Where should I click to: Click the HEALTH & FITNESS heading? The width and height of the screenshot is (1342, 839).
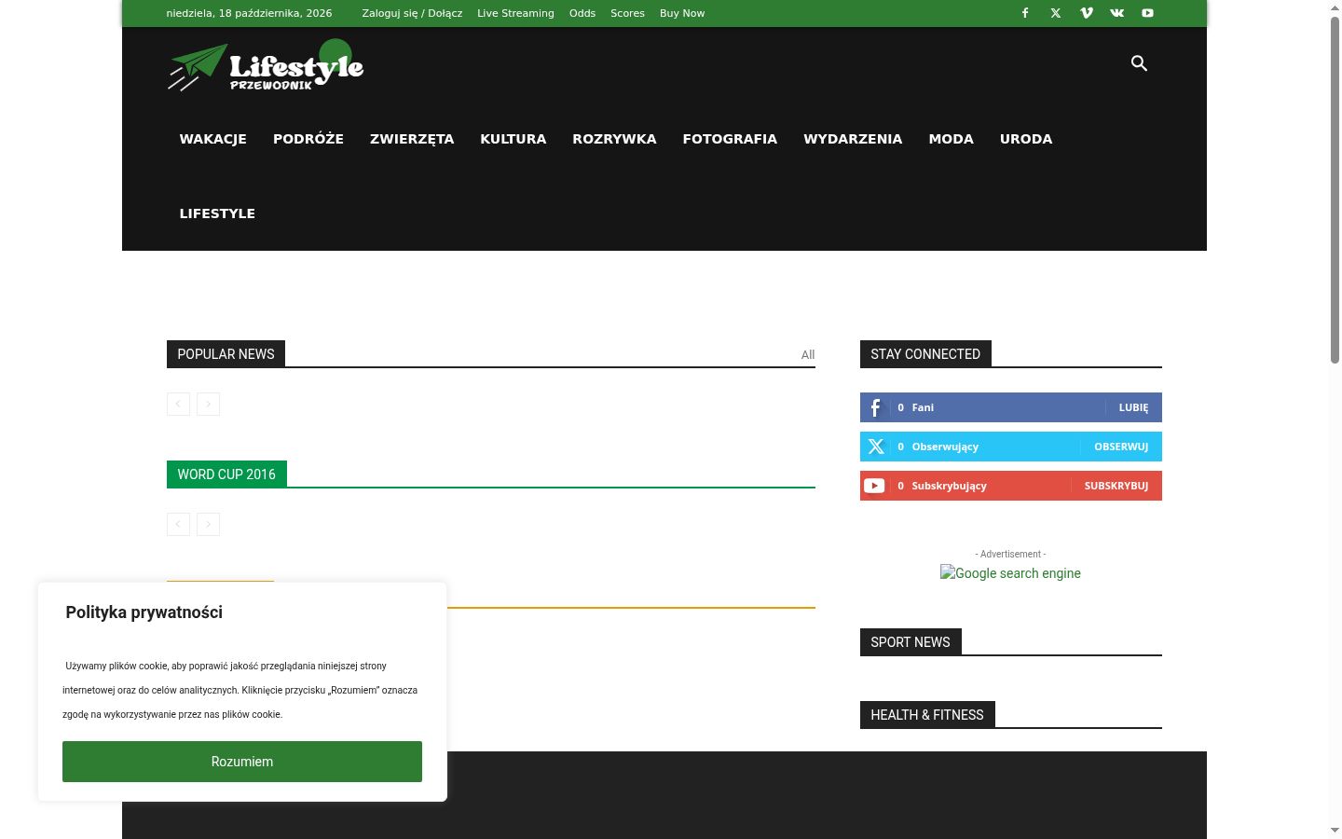pyautogui.click(x=927, y=715)
